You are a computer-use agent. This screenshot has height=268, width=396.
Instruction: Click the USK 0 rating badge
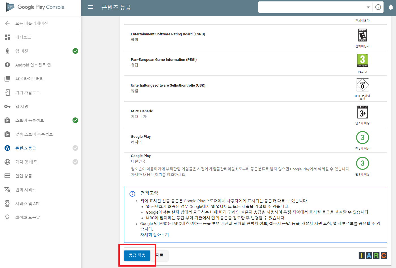click(x=363, y=85)
